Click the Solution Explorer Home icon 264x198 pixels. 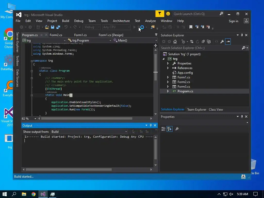(x=175, y=42)
